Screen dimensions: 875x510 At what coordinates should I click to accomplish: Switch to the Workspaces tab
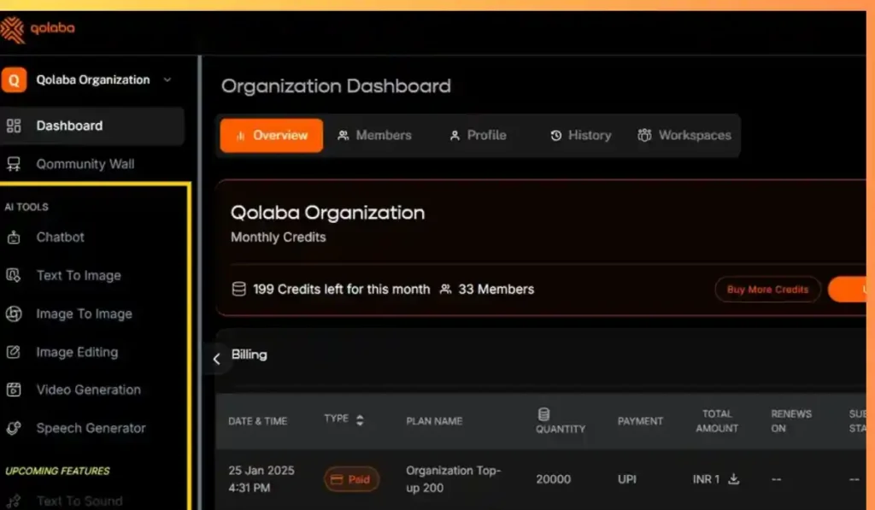coord(684,136)
